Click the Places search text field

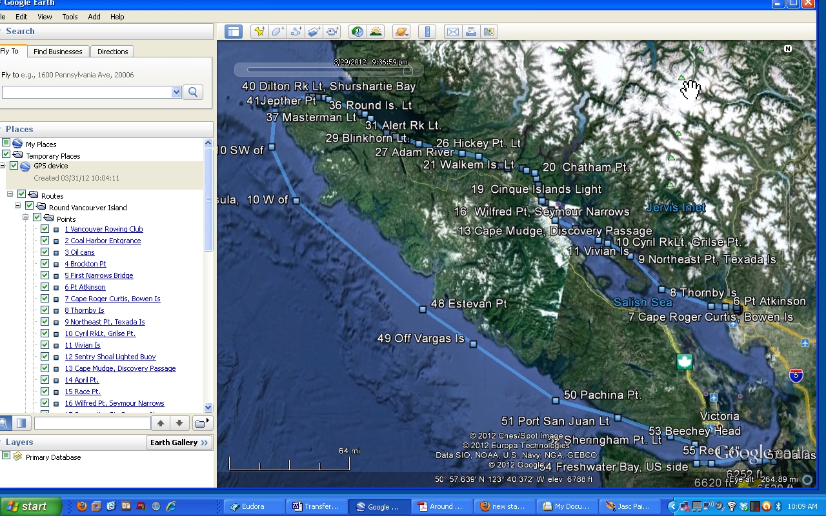click(92, 423)
